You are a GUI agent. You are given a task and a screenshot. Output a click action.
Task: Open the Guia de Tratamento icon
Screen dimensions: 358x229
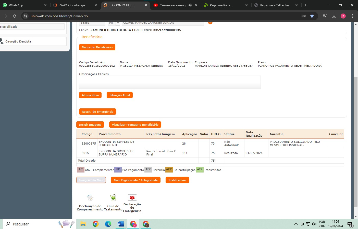[x=113, y=198]
